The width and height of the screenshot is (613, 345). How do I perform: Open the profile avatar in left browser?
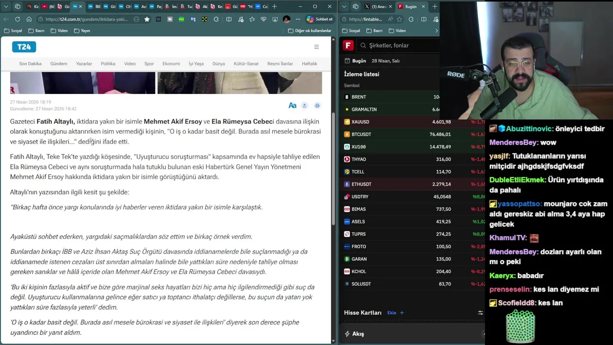point(286,19)
